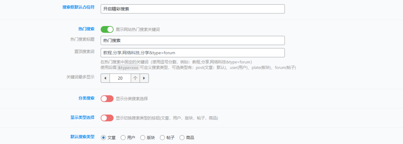
Task: Select the 帖子 radio button
Action: click(162, 137)
